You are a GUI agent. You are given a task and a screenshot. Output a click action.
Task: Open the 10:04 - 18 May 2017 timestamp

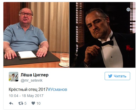26,96
